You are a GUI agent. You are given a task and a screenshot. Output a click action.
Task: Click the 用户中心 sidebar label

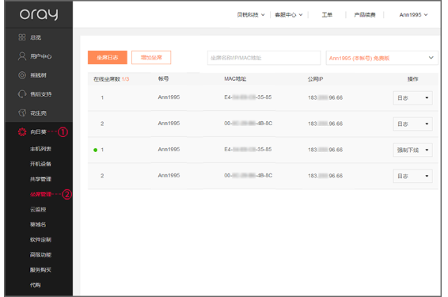pyautogui.click(x=41, y=56)
